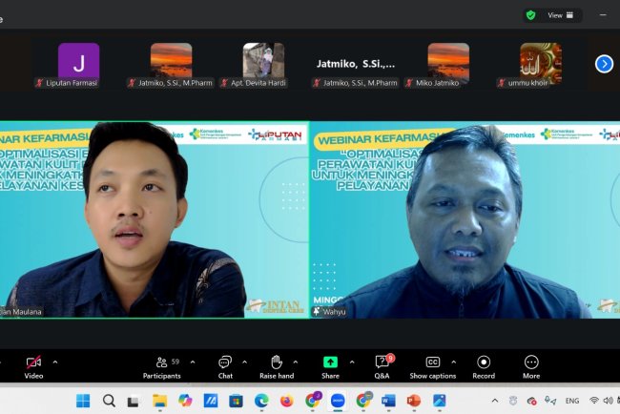Open File Explorer from taskbar
Screen dimensions: 620x414
click(159, 401)
